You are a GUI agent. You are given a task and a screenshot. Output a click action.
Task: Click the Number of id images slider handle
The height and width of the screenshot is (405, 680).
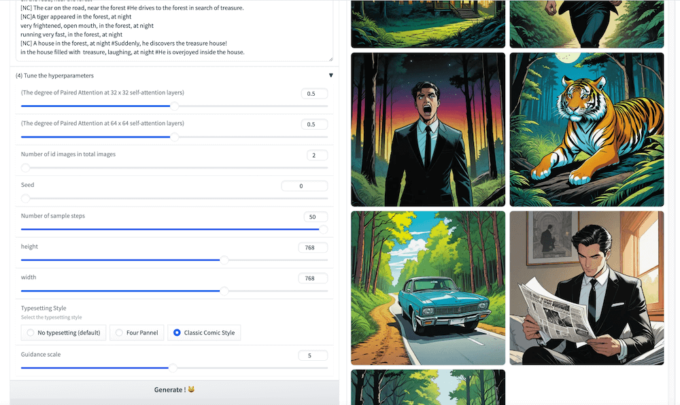[25, 168]
